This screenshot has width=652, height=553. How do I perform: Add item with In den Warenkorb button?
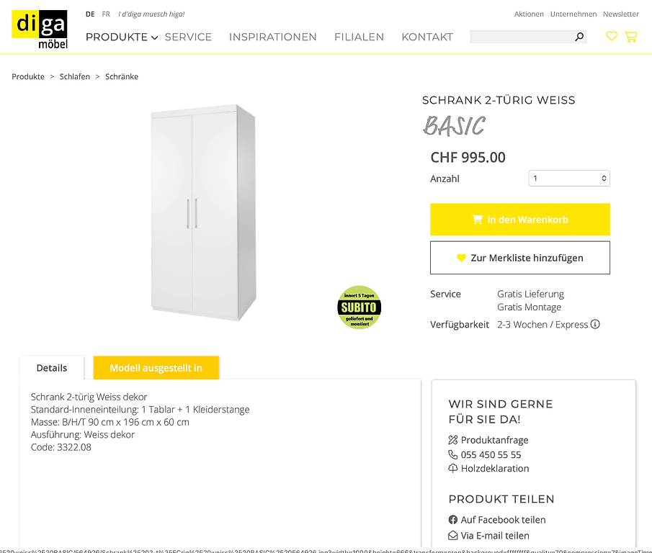[519, 220]
